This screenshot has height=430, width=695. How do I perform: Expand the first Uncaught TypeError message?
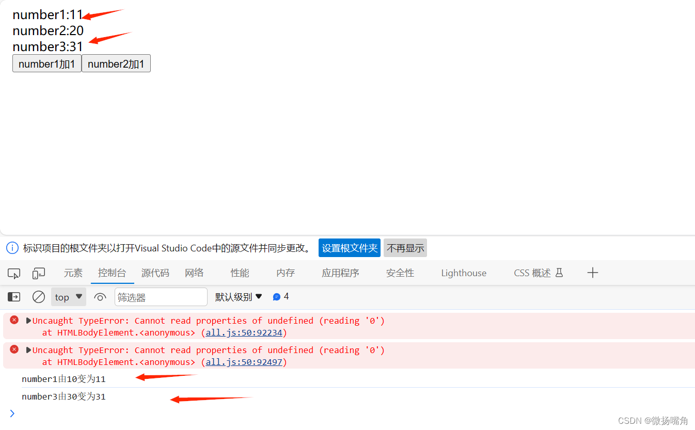28,321
